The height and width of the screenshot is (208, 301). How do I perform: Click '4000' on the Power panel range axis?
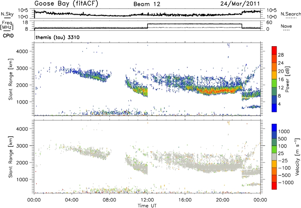click(22, 51)
